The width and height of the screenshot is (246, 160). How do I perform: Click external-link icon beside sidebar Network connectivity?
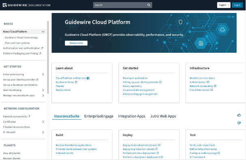point(29,117)
